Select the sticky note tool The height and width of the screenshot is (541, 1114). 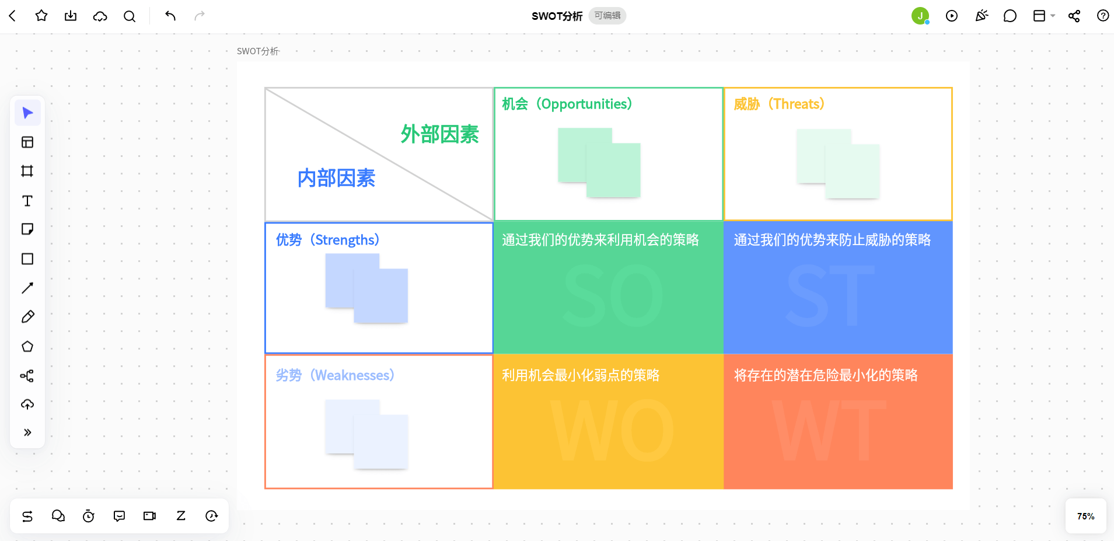[27, 229]
